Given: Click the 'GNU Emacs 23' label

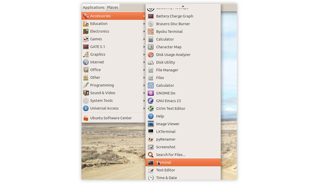Looking at the screenshot, I should pyautogui.click(x=168, y=101).
